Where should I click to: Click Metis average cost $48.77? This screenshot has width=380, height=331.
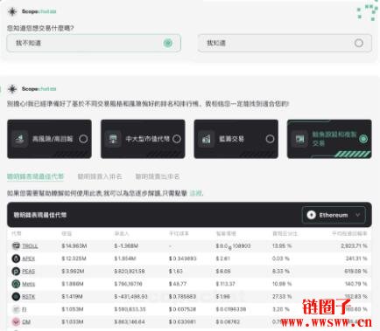[178, 284]
